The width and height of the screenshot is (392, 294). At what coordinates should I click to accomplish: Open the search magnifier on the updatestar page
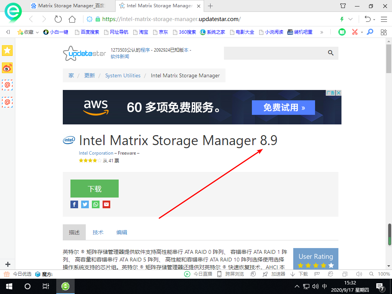(330, 53)
